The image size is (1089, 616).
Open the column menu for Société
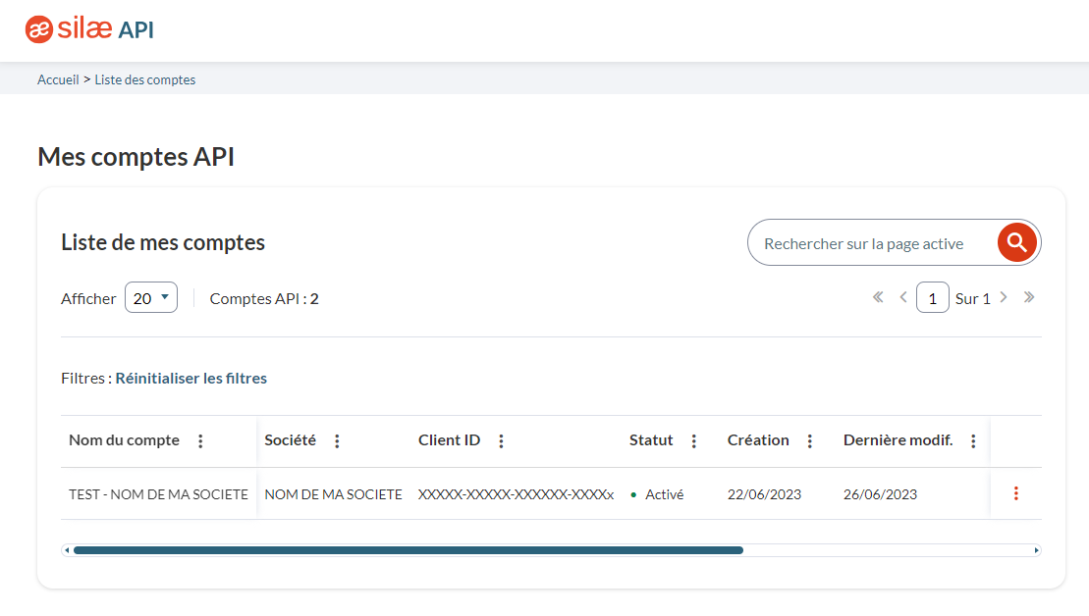[337, 440]
